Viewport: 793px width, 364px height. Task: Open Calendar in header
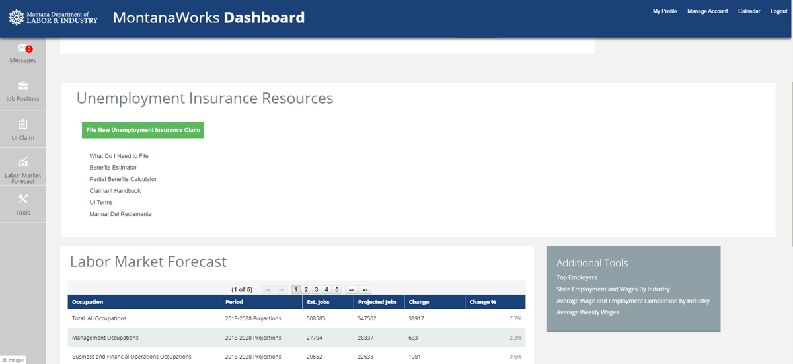point(749,11)
